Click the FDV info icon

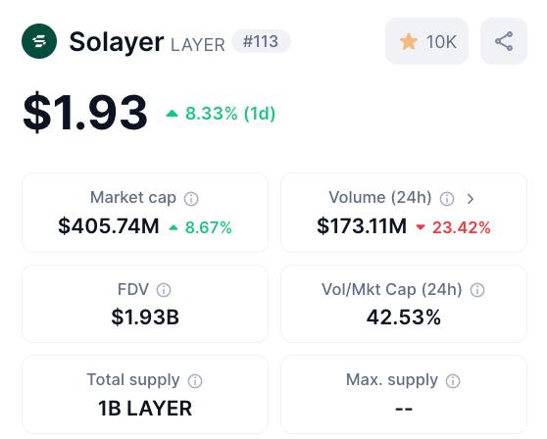(x=164, y=290)
